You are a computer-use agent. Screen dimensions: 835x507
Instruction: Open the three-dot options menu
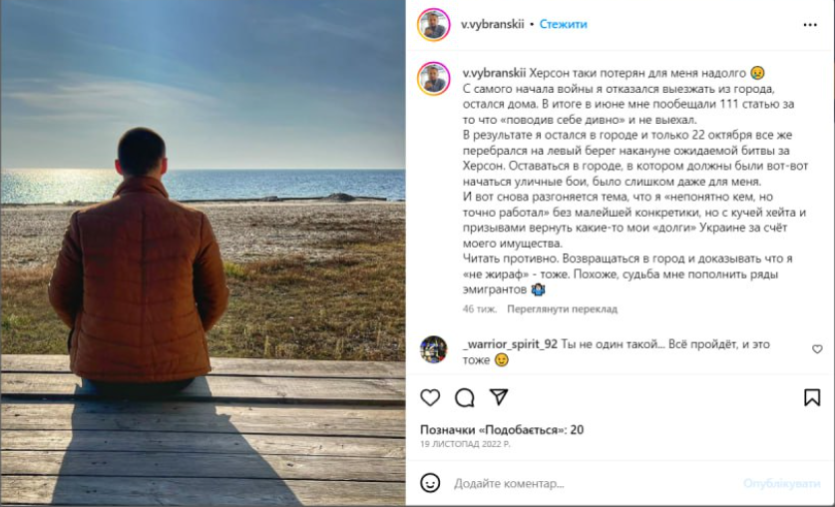coord(810,25)
